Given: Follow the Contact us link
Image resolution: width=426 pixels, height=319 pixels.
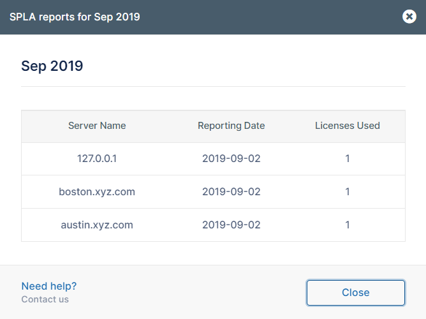Looking at the screenshot, I should pyautogui.click(x=45, y=299).
